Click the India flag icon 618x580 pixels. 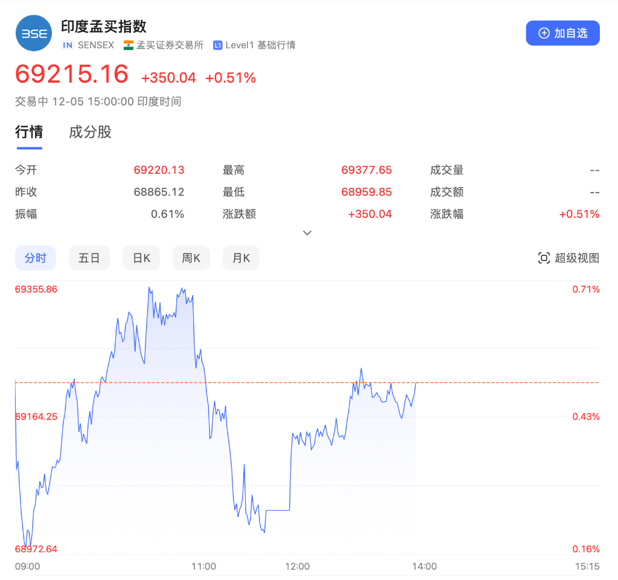pos(129,45)
